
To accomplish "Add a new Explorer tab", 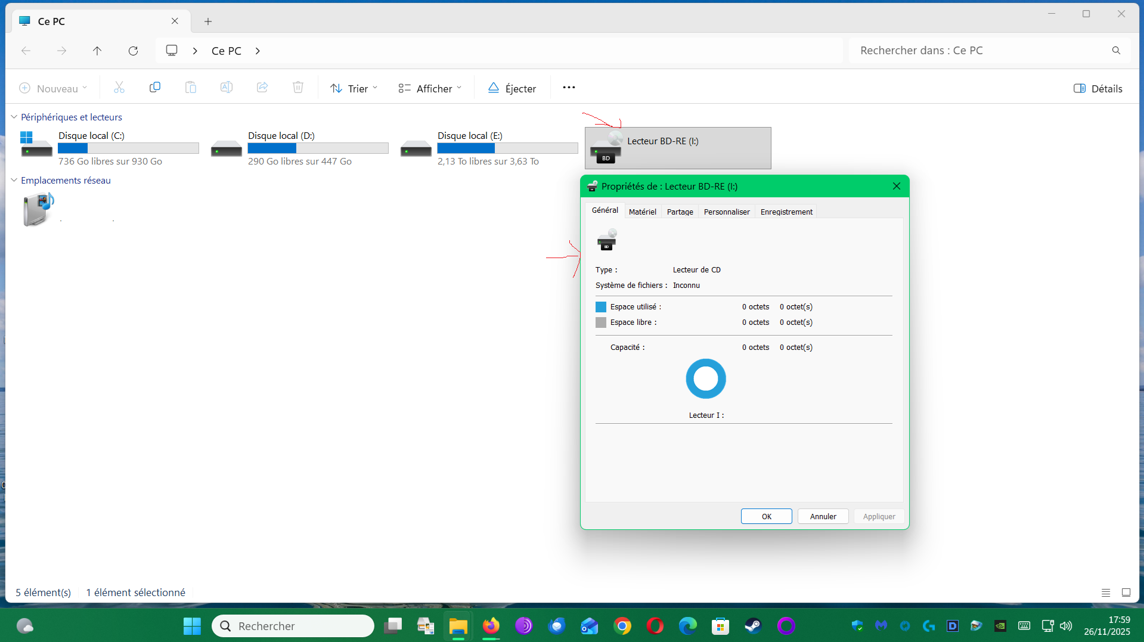I will coord(208,21).
